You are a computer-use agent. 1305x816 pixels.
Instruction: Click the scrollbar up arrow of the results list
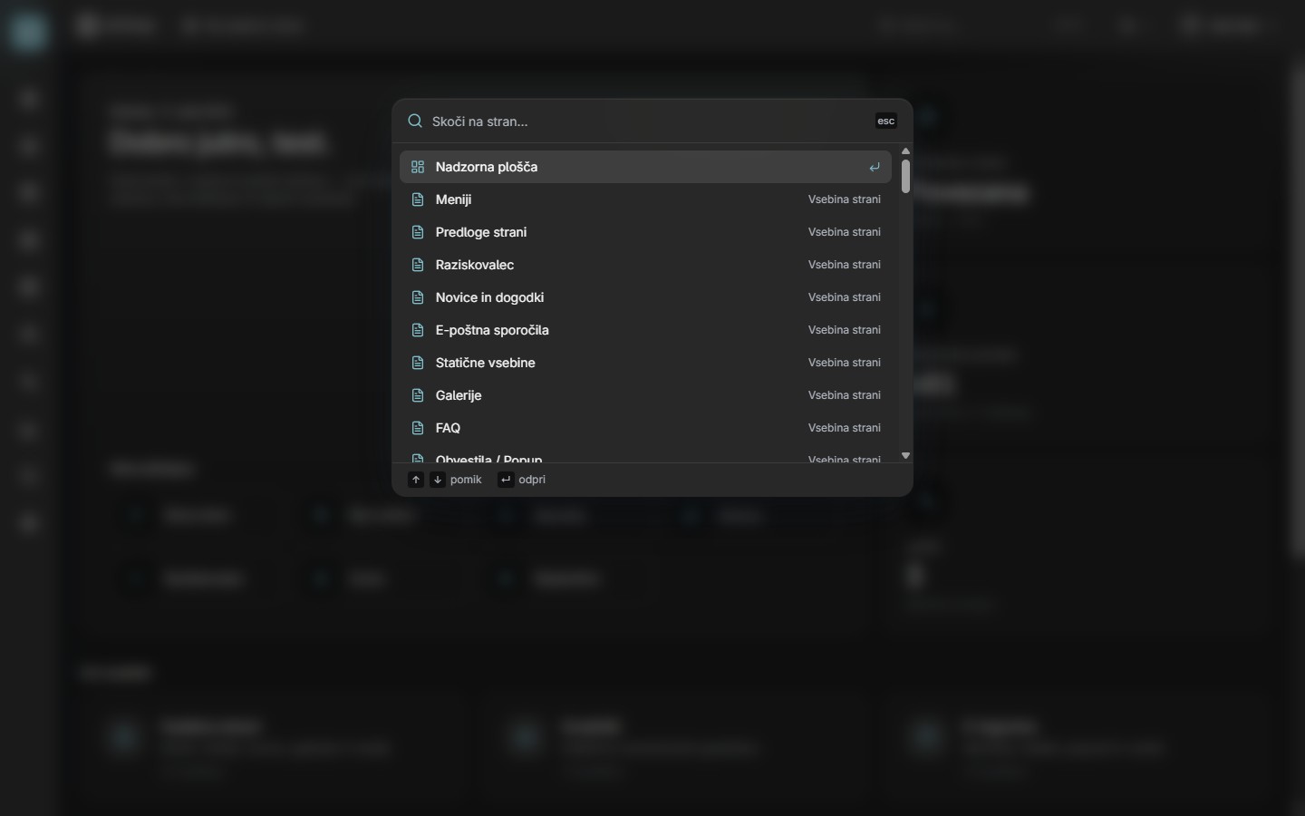pyautogui.click(x=905, y=151)
